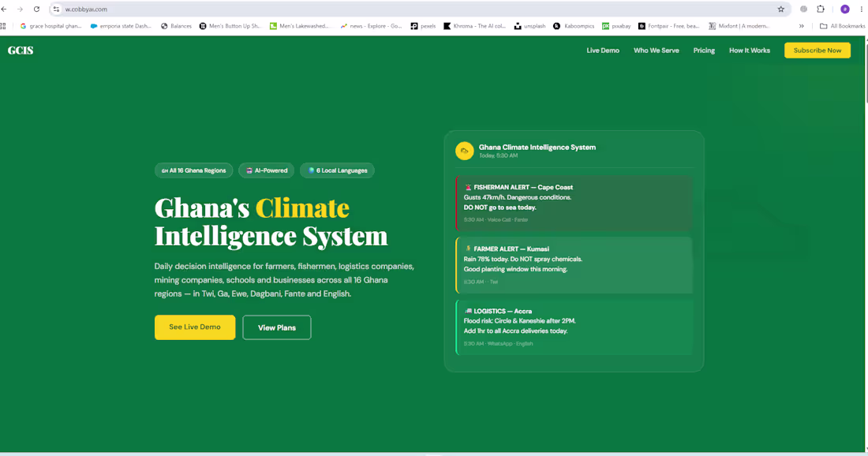Expand hidden bookmarks with double chevron
Screen dimensions: 868x456
click(x=801, y=26)
